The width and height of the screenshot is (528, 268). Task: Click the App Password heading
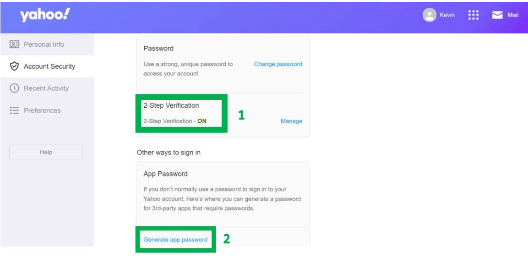point(165,174)
